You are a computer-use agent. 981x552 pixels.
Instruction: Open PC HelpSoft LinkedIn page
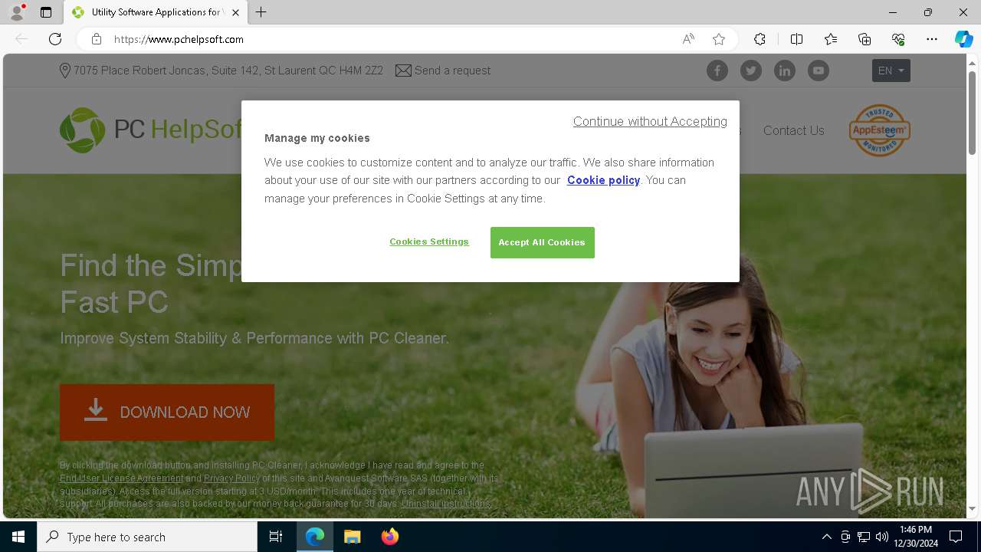click(785, 71)
